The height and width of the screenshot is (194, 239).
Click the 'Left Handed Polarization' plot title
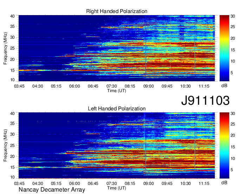(x=117, y=109)
